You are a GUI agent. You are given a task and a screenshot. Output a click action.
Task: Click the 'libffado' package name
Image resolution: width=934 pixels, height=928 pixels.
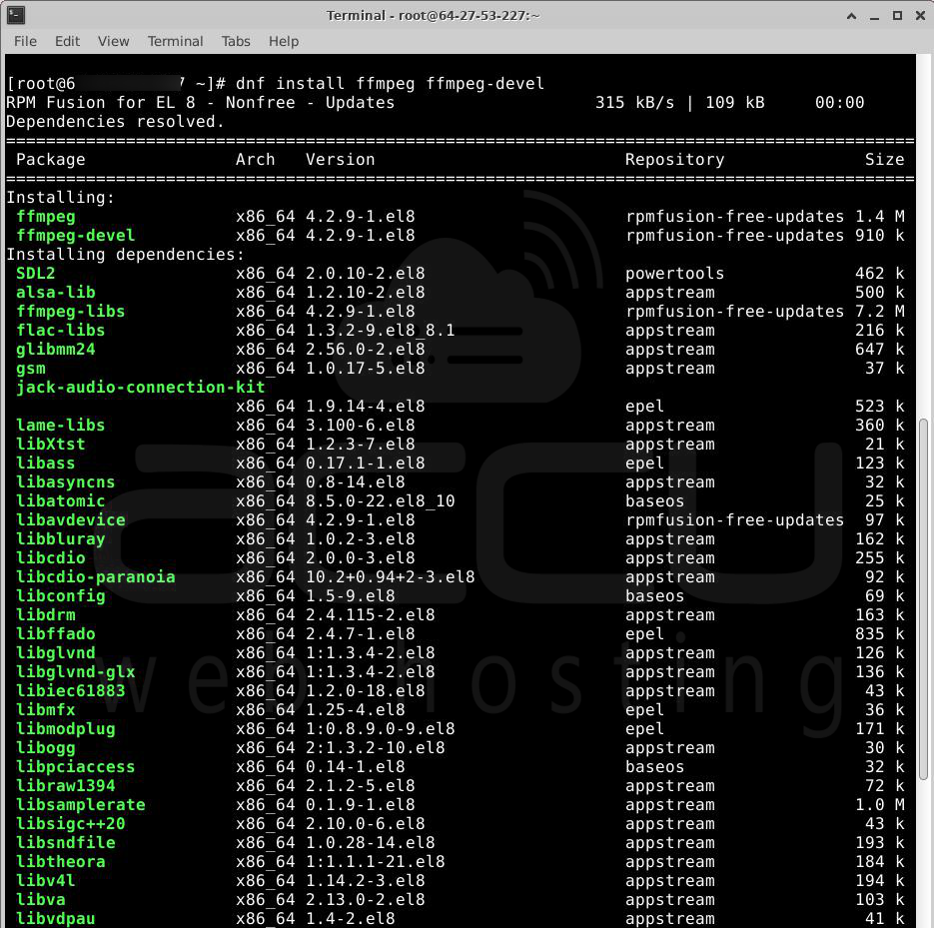click(55, 633)
